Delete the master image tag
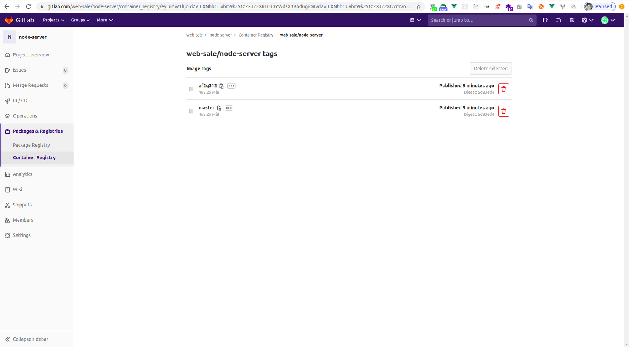This screenshot has height=347, width=629. click(x=504, y=111)
